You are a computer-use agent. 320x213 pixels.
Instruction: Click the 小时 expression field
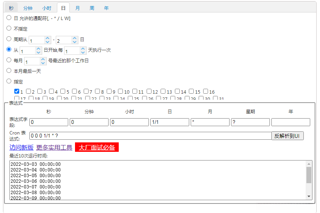(x=129, y=122)
